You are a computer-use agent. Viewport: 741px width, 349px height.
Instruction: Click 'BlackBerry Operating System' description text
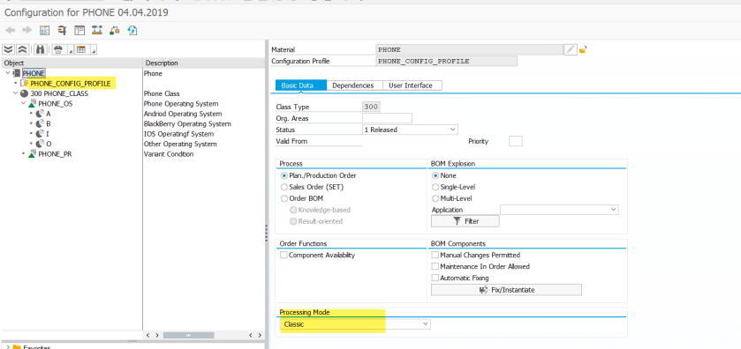[x=187, y=123]
